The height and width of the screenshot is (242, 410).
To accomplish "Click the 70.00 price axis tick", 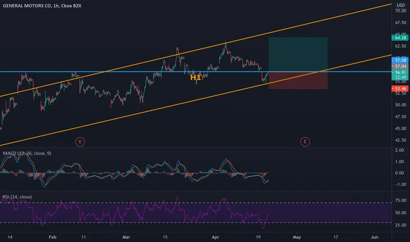I will [x=401, y=11].
